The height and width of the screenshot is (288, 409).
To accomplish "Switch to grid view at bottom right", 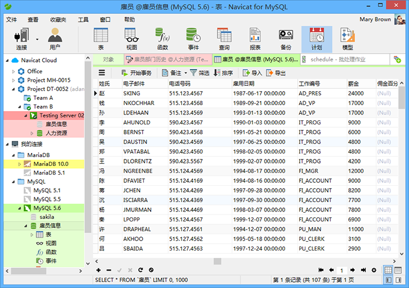I will (x=389, y=270).
